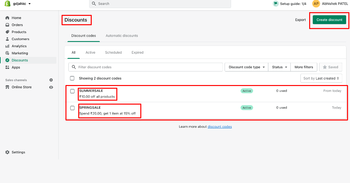
Task: Click the Filter discount codes field
Action: (x=146, y=67)
